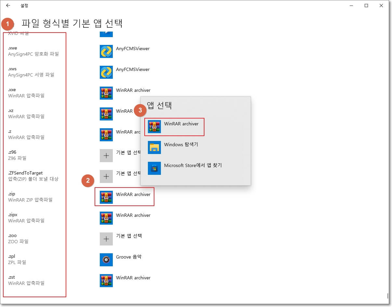The height and width of the screenshot is (307, 392).
Task: Click WinRAR icon in the .xz row
Action: [x=106, y=114]
